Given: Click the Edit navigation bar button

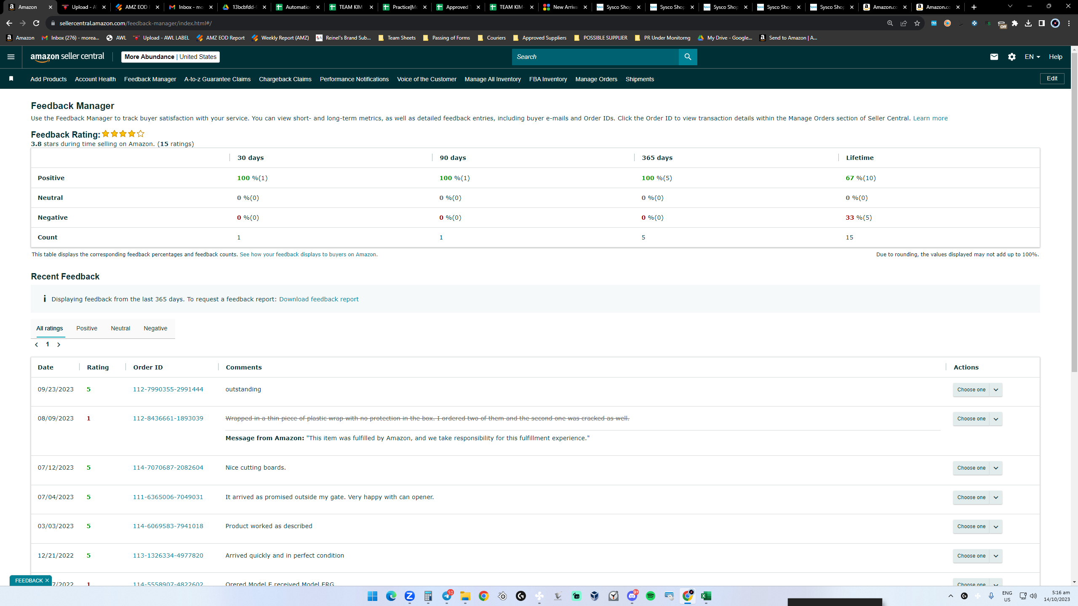Looking at the screenshot, I should pos(1052,79).
